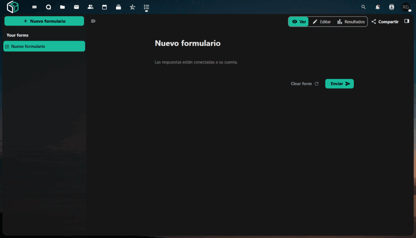Open the Forms list icon in top bar
Image resolution: width=416 pixels, height=238 pixels.
146,7
